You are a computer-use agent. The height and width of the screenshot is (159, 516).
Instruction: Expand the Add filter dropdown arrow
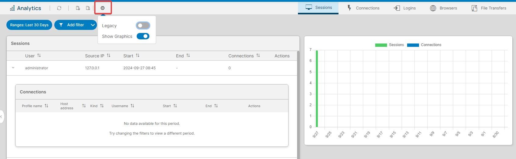93,25
